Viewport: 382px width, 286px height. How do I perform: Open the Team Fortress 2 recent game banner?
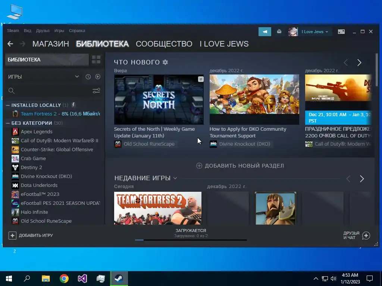pyautogui.click(x=158, y=208)
